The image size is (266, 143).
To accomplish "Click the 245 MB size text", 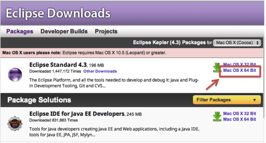I will pyautogui.click(x=134, y=114).
